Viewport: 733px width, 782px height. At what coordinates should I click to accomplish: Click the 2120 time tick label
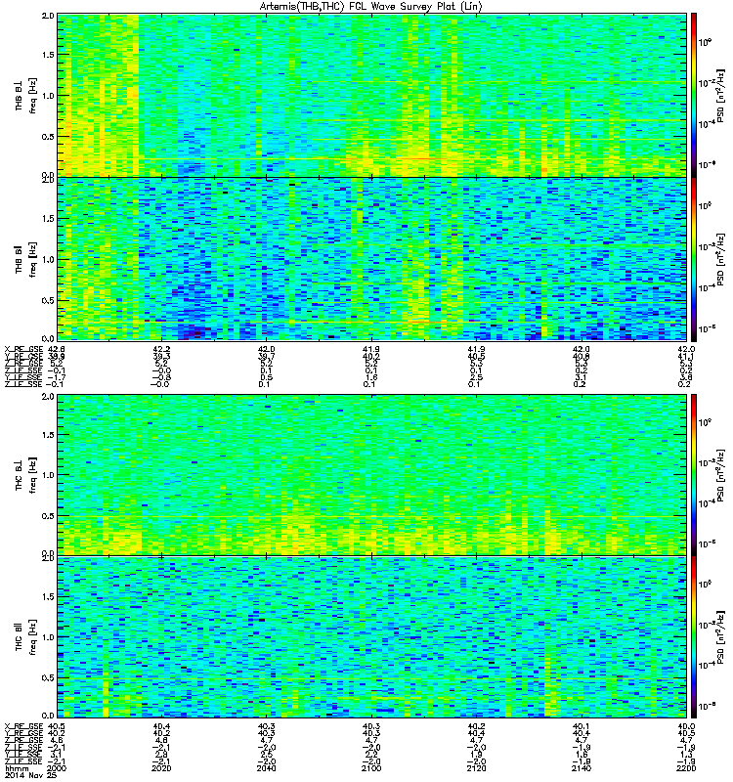coord(476,768)
